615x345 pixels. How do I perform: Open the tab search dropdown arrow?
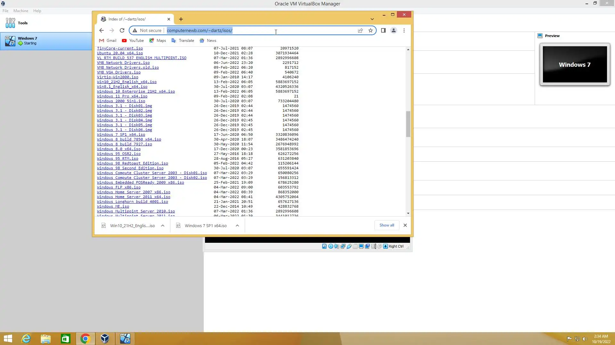(372, 19)
